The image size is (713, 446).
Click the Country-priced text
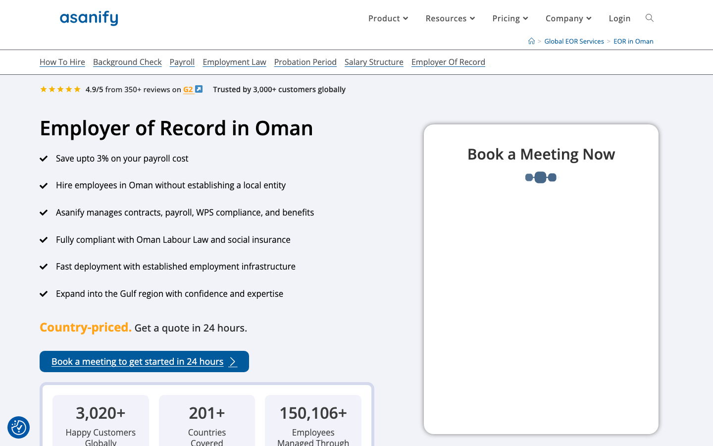coord(86,328)
